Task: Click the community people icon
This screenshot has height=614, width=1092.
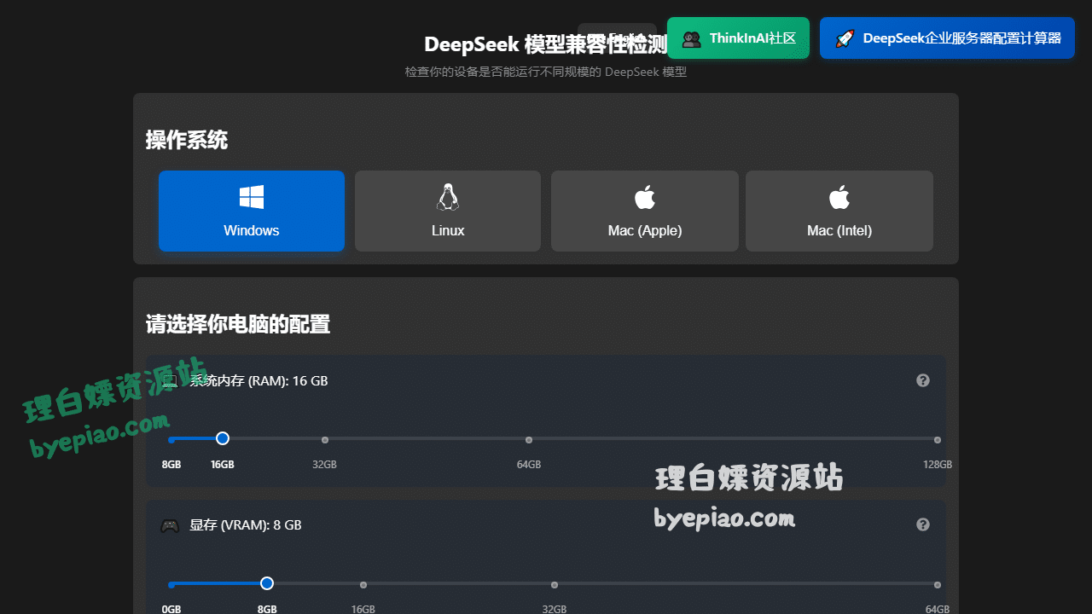Action: pos(692,38)
